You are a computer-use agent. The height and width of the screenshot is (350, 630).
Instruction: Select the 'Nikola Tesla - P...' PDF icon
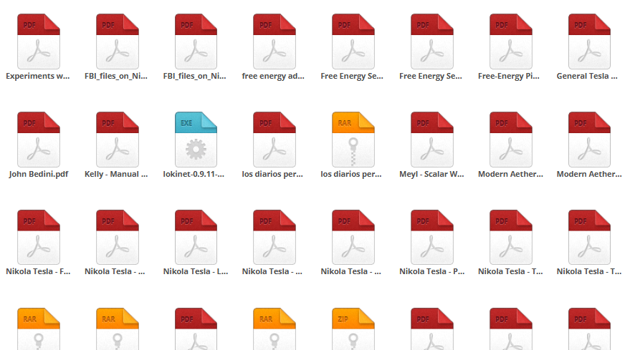431,237
